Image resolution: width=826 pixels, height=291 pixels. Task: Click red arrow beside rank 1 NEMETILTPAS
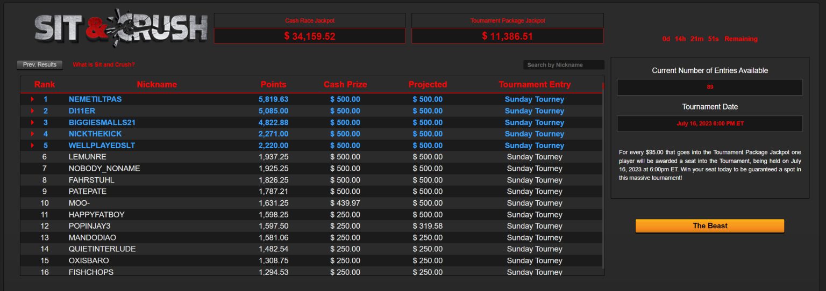click(33, 99)
